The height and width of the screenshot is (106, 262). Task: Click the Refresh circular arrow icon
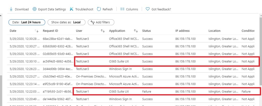(x=99, y=9)
